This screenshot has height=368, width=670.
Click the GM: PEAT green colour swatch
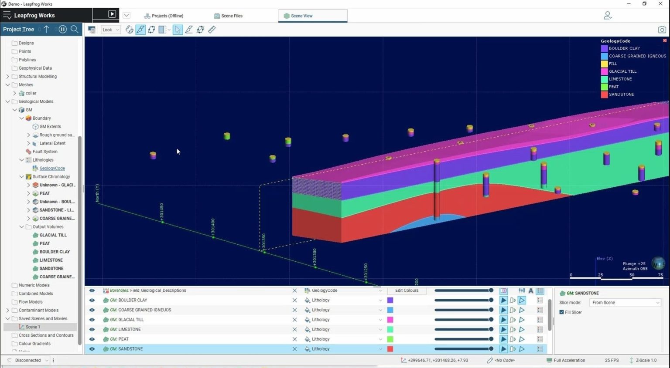(x=390, y=339)
